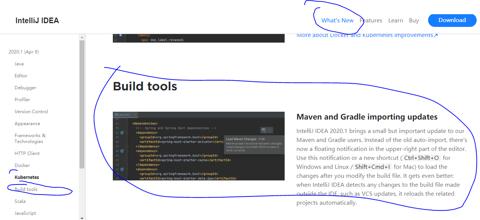Click the Download button
Screen dimensions: 480x220
[x=452, y=20]
